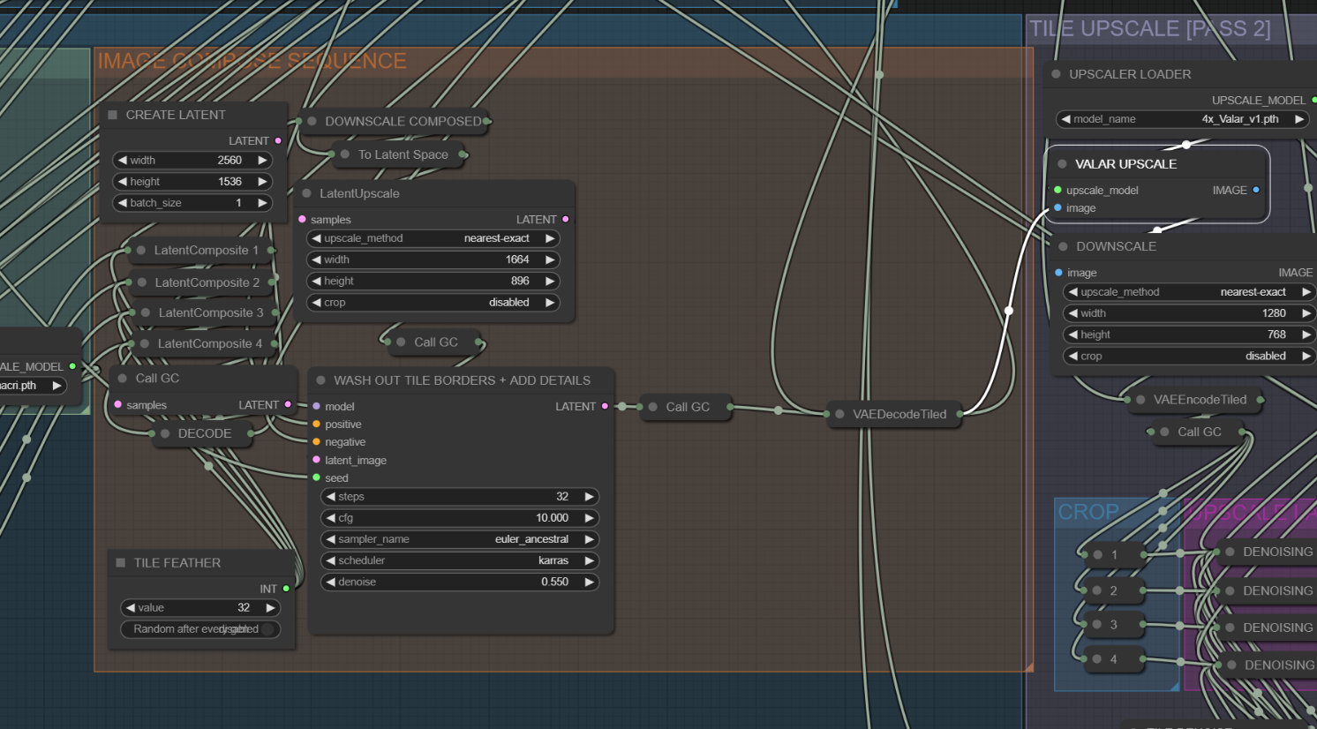Screen dimensions: 1317x729
Task: Increase DOWNSCALE width 1280 value
Action: tap(1306, 313)
